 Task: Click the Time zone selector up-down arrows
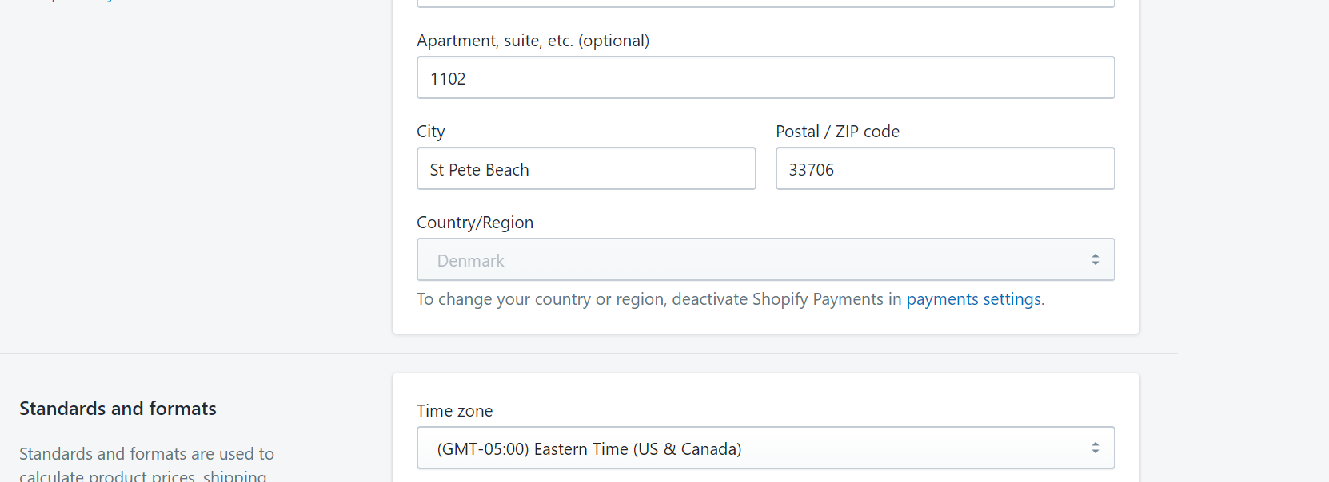(x=1095, y=448)
